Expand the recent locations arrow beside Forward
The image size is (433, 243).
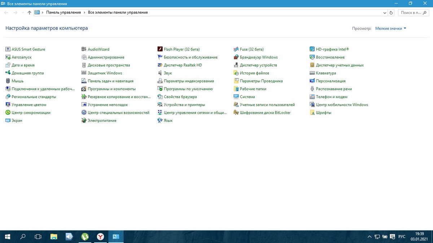pos(23,13)
